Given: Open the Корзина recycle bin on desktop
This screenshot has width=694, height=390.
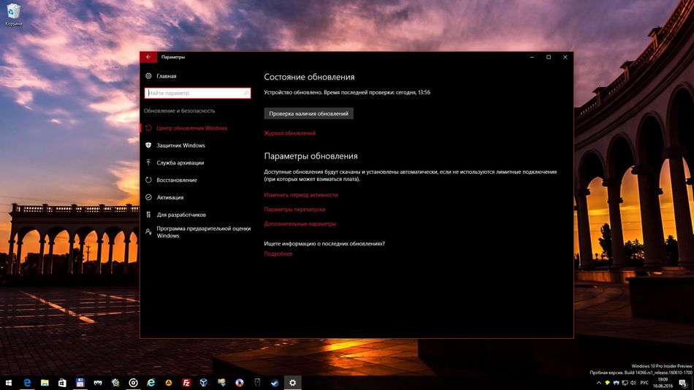Looking at the screenshot, I should [x=13, y=15].
